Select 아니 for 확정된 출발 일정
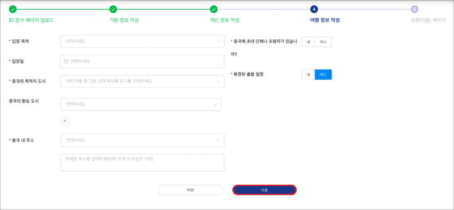Viewport: 454px width, 210px height. [323, 75]
